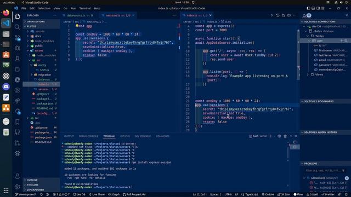Click Live Share in status bar
The width and height of the screenshot is (351, 197).
pos(97,194)
